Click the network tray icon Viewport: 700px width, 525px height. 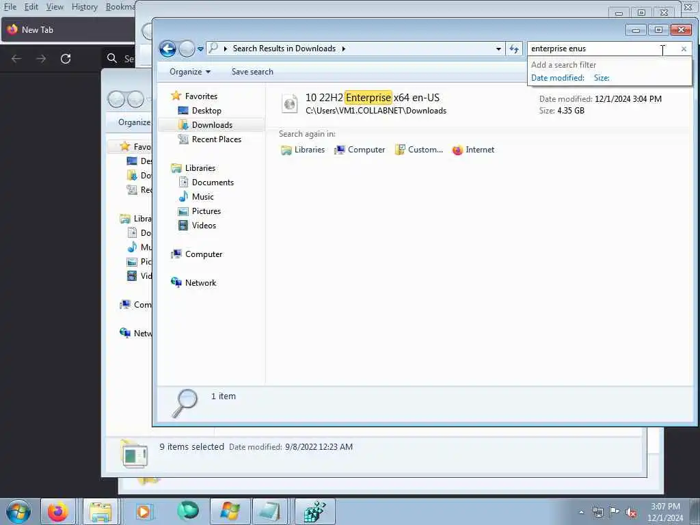pyautogui.click(x=597, y=512)
